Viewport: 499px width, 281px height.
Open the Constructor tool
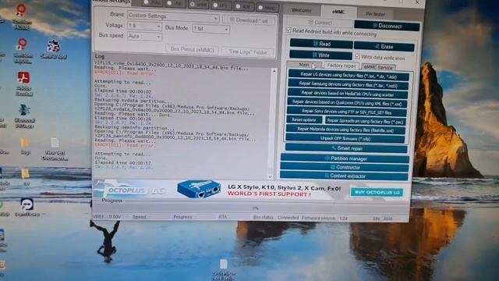click(345, 167)
